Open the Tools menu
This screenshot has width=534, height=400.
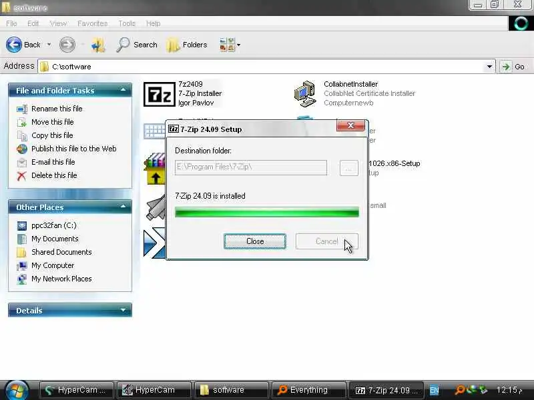[127, 23]
